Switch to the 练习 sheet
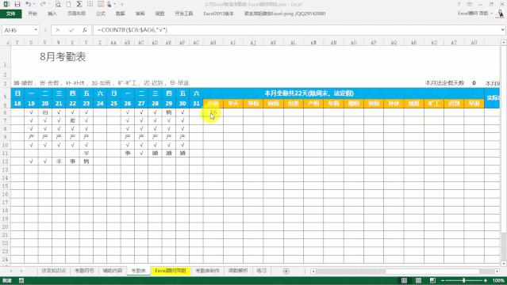507x285 pixels. pyautogui.click(x=262, y=271)
